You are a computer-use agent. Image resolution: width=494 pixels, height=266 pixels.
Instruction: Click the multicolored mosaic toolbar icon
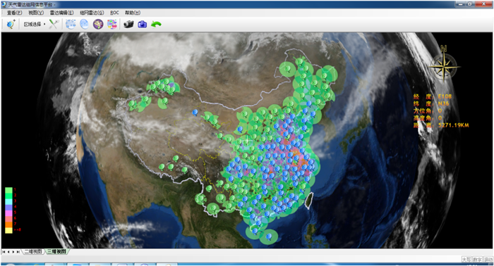click(112, 24)
